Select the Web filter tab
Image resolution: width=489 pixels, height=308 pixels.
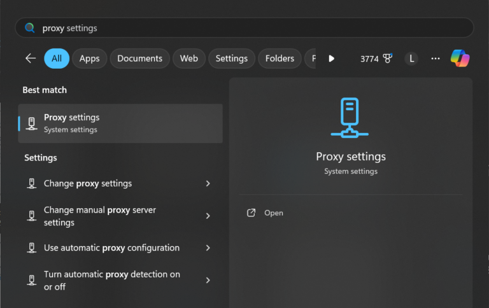point(188,59)
